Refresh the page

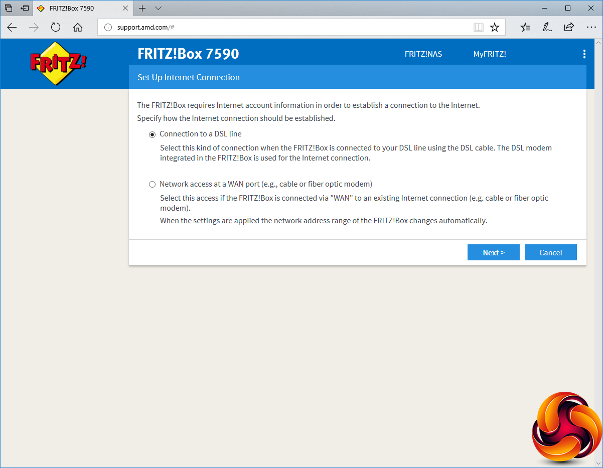pyautogui.click(x=56, y=28)
